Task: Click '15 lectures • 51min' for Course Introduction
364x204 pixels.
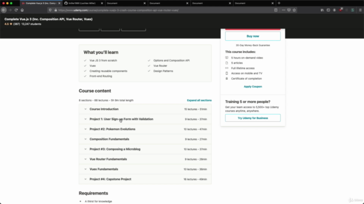Action: point(196,109)
